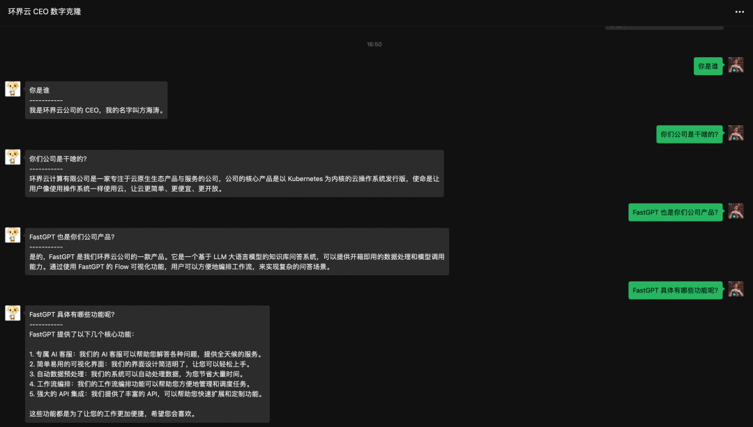753x427 pixels.
Task: Click list item 3. 自动数据预处理
Action: pyautogui.click(x=138, y=374)
